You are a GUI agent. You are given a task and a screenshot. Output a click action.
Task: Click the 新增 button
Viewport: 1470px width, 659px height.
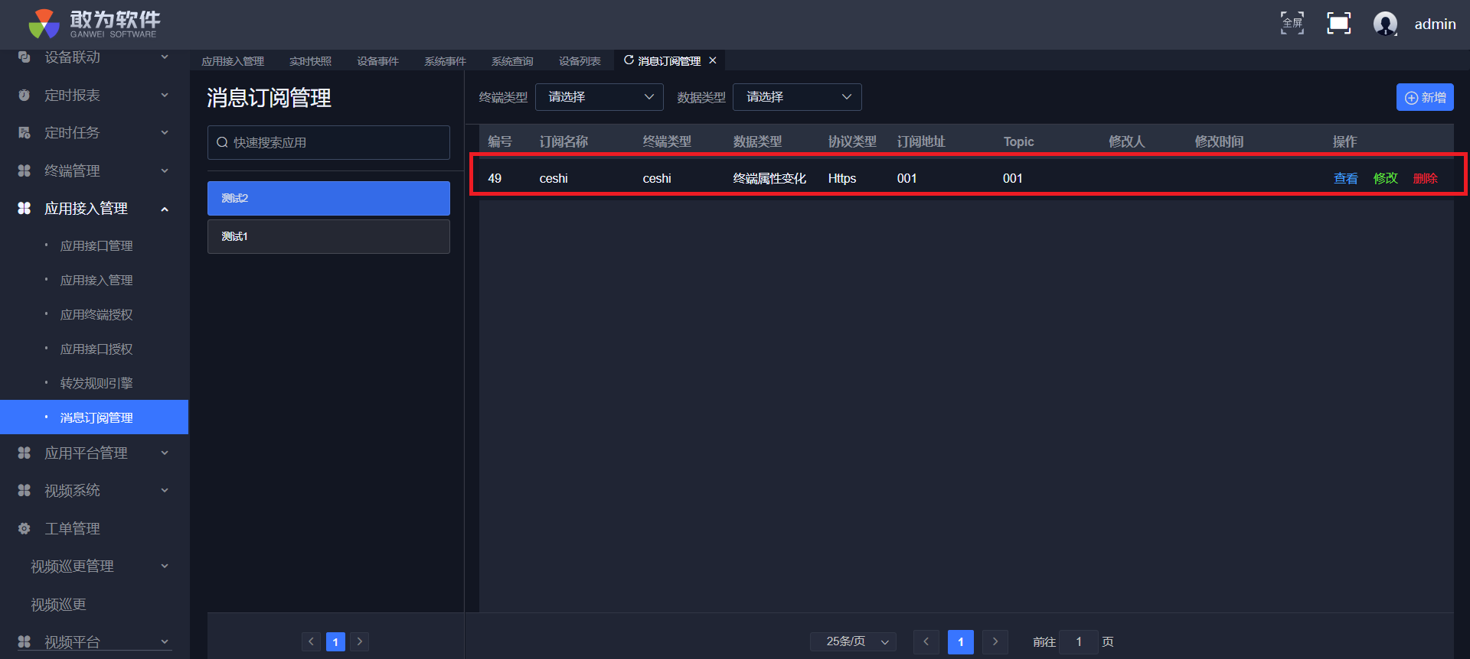(1424, 97)
